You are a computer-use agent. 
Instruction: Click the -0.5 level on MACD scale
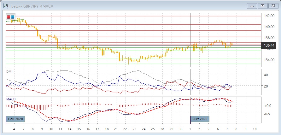click(x=267, y=114)
